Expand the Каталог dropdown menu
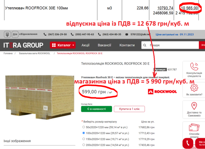Viewport: 205px width, 149px height. pos(63,45)
